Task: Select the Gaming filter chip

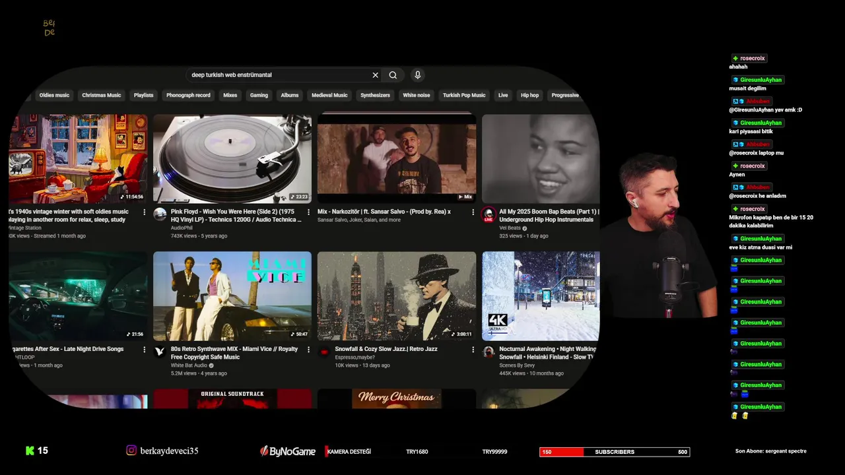Action: pyautogui.click(x=259, y=95)
